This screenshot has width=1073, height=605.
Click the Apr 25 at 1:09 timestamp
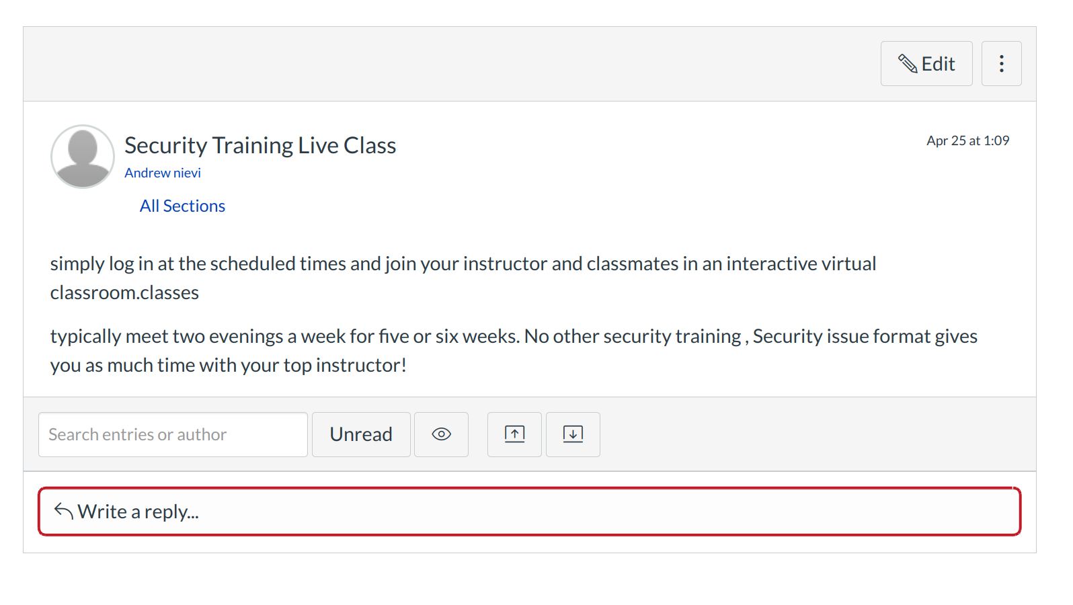coord(967,140)
